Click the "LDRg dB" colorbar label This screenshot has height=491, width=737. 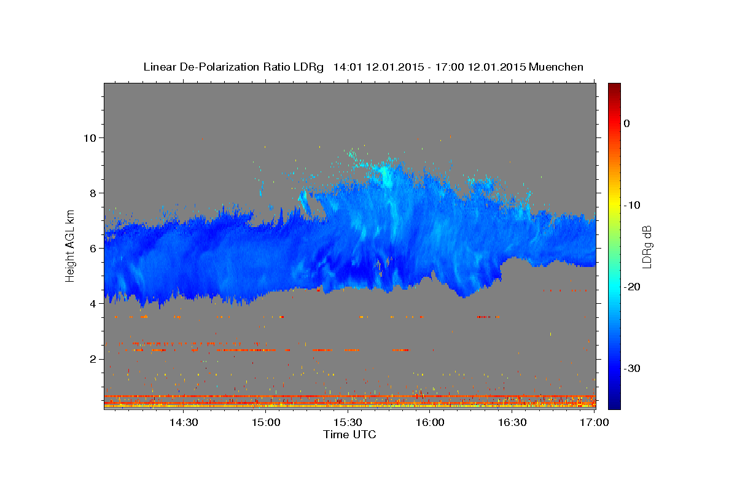coord(646,247)
